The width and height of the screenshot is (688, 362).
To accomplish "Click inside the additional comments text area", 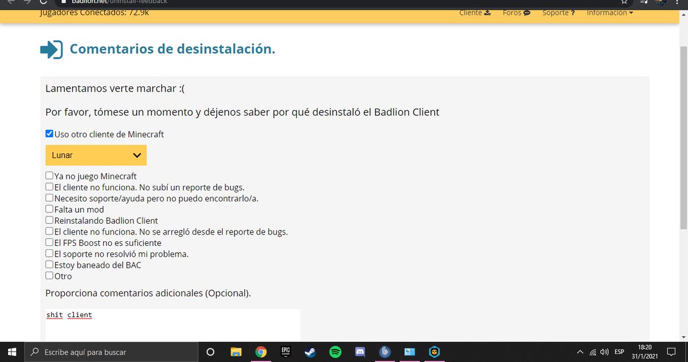I will pyautogui.click(x=173, y=325).
